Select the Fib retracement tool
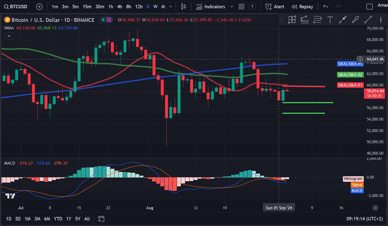The width and height of the screenshot is (388, 226). click(305, 19)
